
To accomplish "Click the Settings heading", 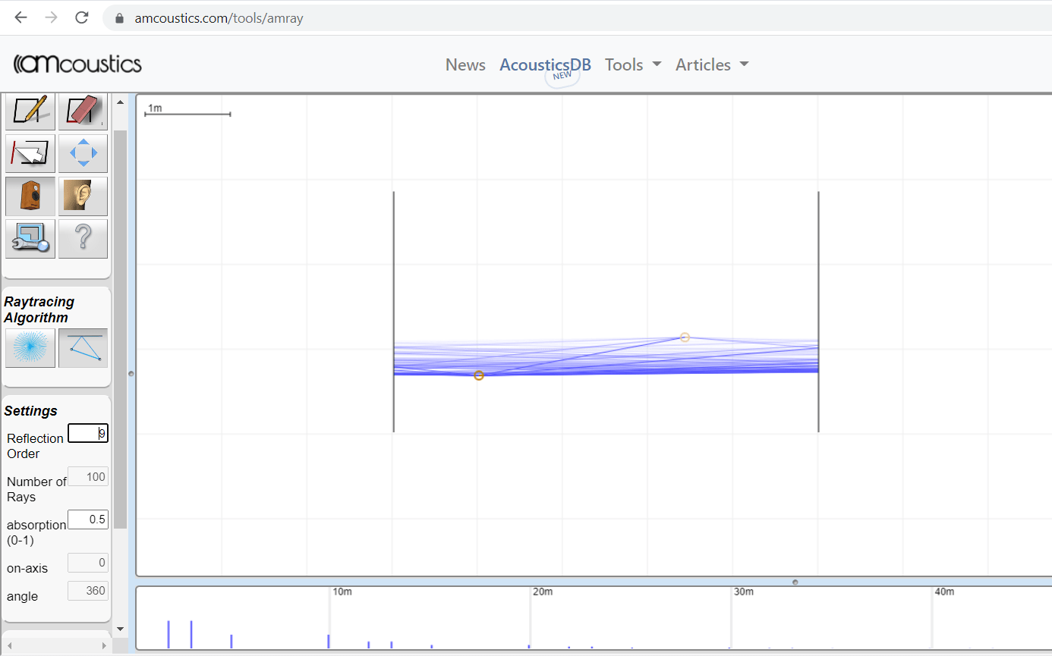I will (x=31, y=411).
